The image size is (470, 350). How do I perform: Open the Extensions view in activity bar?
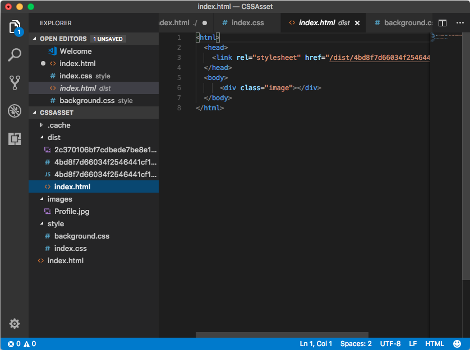tap(15, 139)
